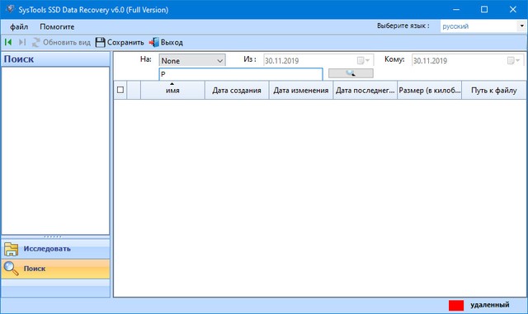Open the Из date picker calendar

point(363,61)
